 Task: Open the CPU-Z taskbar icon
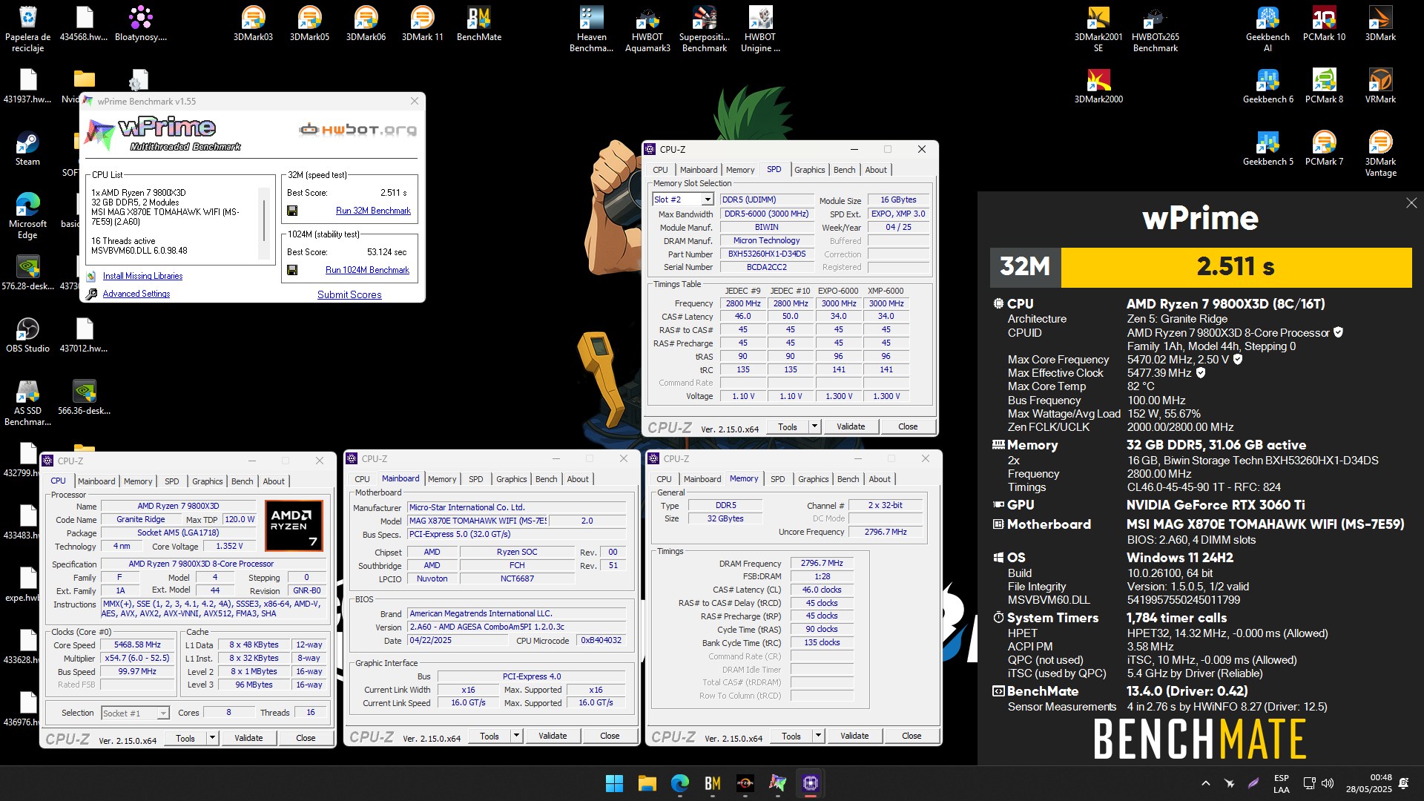tap(810, 783)
